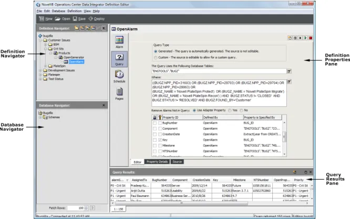Image resolution: width=350 pixels, height=219 pixels.
Task: Toggle lock checkbox in Milestone row
Action: pyautogui.click(x=155, y=145)
